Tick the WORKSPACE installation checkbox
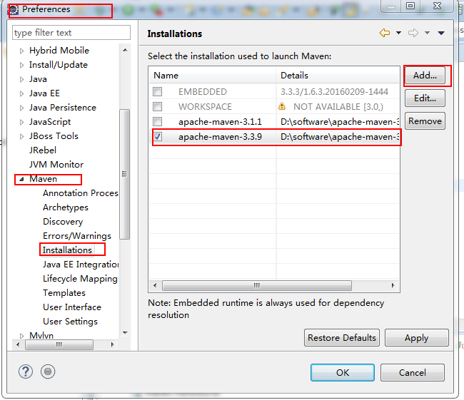This screenshot has width=464, height=400. pyautogui.click(x=158, y=106)
